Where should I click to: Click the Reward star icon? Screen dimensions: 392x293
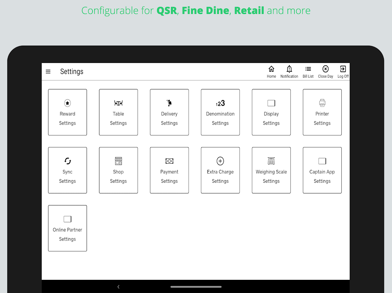(x=68, y=103)
